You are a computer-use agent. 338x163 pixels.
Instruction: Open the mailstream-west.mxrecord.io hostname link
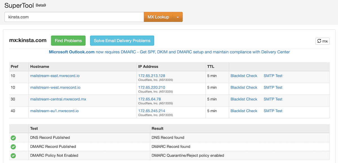tap(55, 87)
